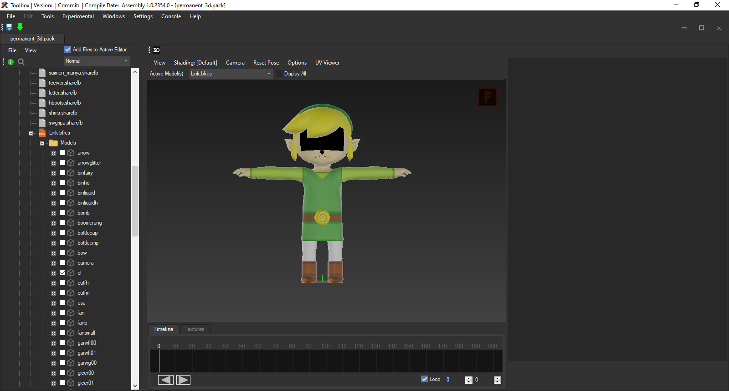The width and height of the screenshot is (729, 391).
Task: Select the permanent_3d.pack tab
Action: tap(32, 39)
